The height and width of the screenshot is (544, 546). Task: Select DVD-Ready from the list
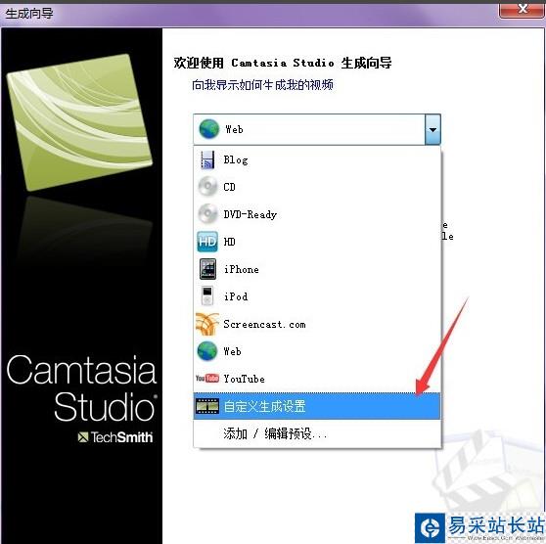pyautogui.click(x=317, y=214)
